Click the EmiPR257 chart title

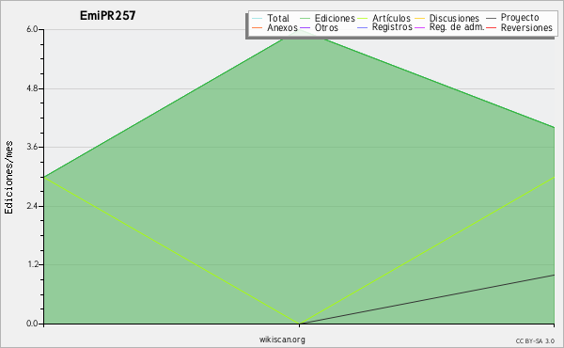[107, 16]
